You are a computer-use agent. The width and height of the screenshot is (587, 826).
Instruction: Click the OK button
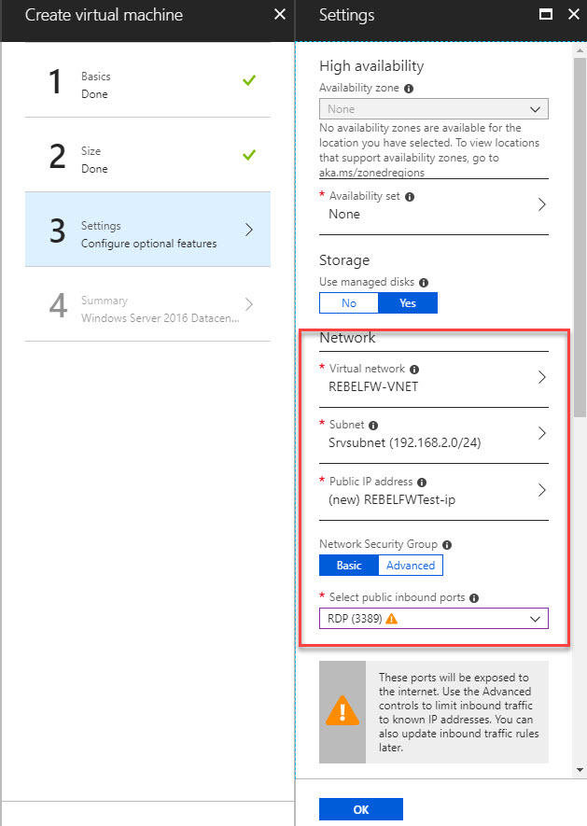coord(361,809)
